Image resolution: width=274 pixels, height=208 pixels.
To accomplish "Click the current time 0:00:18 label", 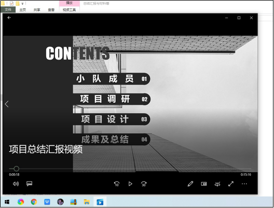I will tap(14, 174).
